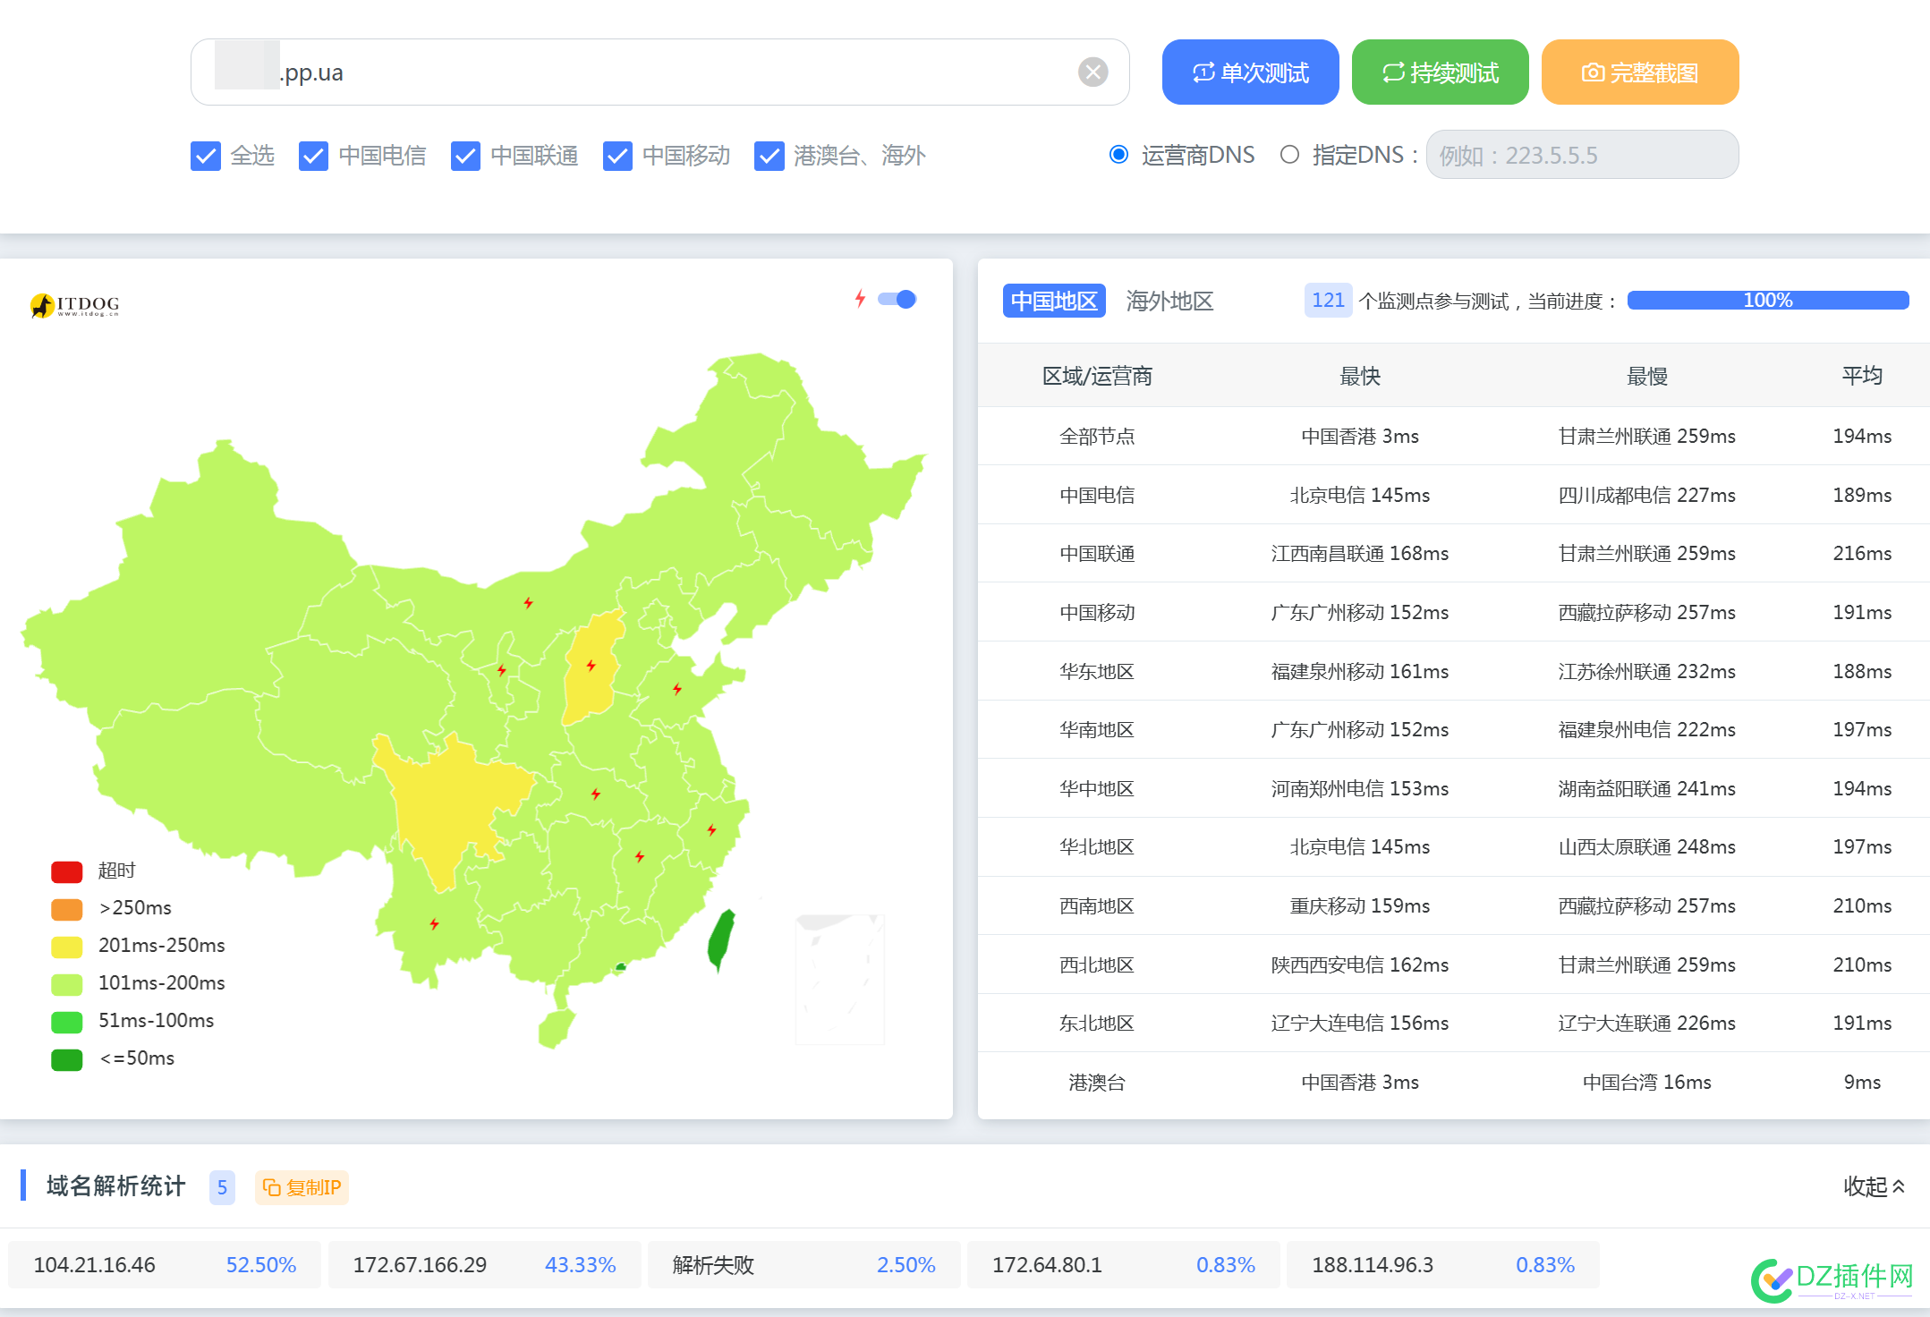Select the 运营商DNS radio option
This screenshot has height=1317, width=1930.
point(1118,155)
